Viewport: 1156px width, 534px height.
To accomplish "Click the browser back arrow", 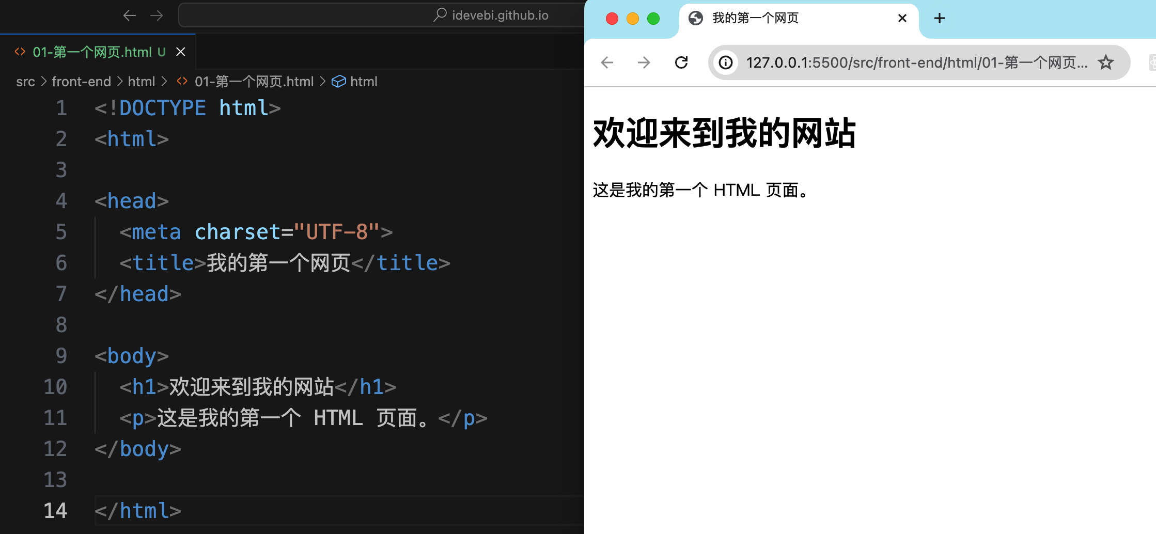I will (607, 62).
